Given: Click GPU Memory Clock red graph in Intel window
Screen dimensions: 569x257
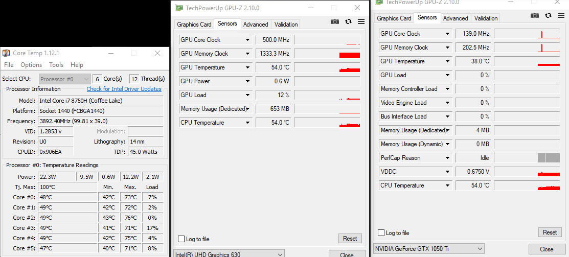Looking at the screenshot, I should coord(350,55).
